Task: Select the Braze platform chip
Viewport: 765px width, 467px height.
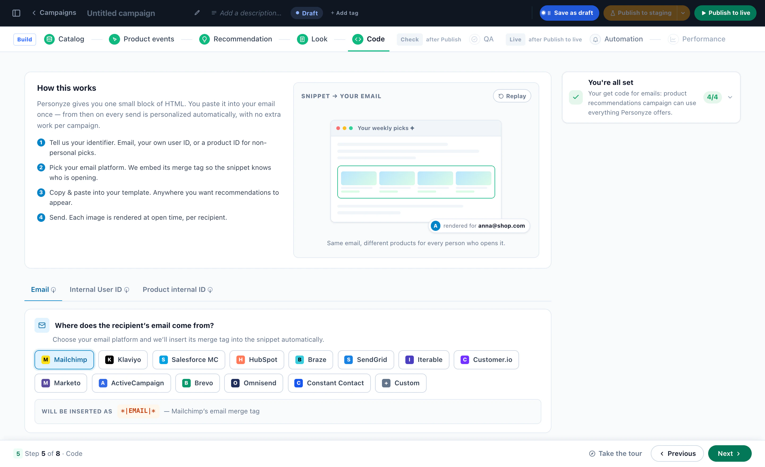Action: coord(311,360)
